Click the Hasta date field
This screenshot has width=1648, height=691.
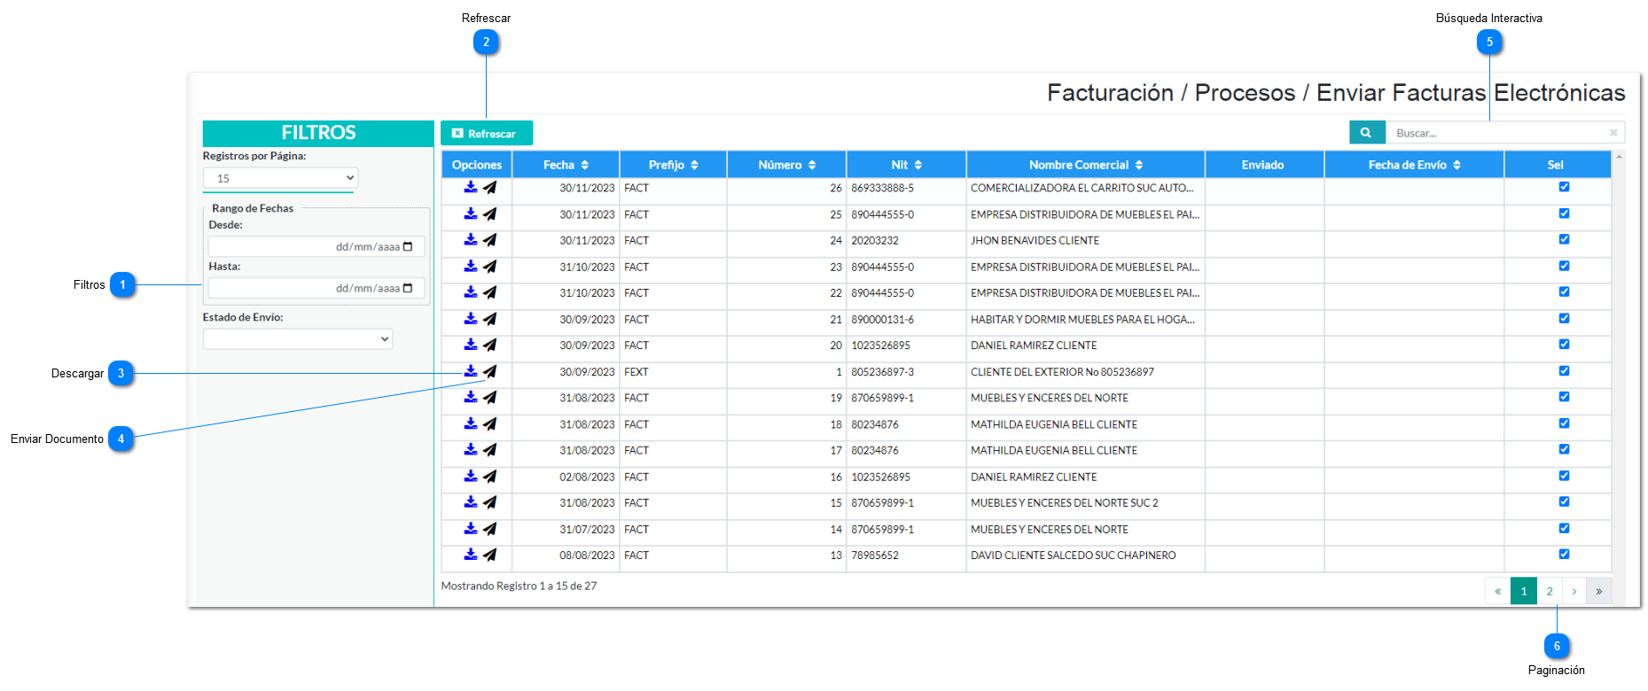(x=316, y=288)
